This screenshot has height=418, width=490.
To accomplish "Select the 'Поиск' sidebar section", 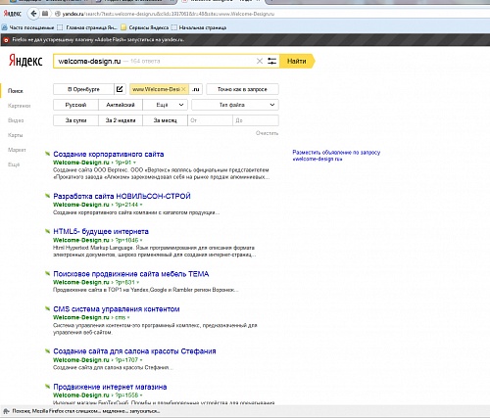I will tap(16, 91).
